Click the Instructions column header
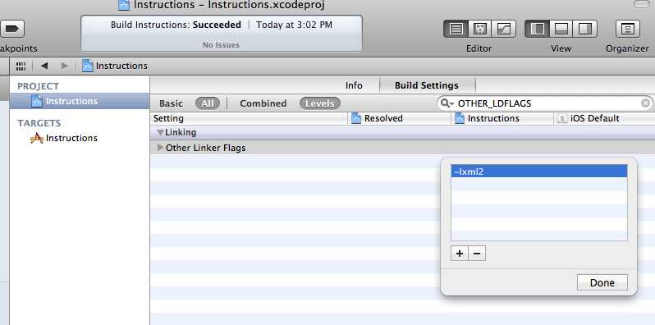The height and width of the screenshot is (325, 655). (x=502, y=118)
